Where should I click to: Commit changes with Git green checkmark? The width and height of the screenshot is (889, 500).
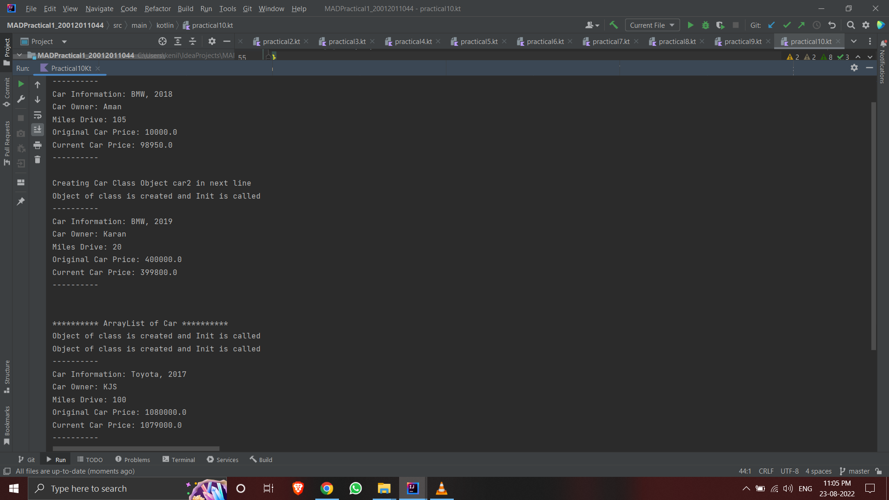click(787, 25)
